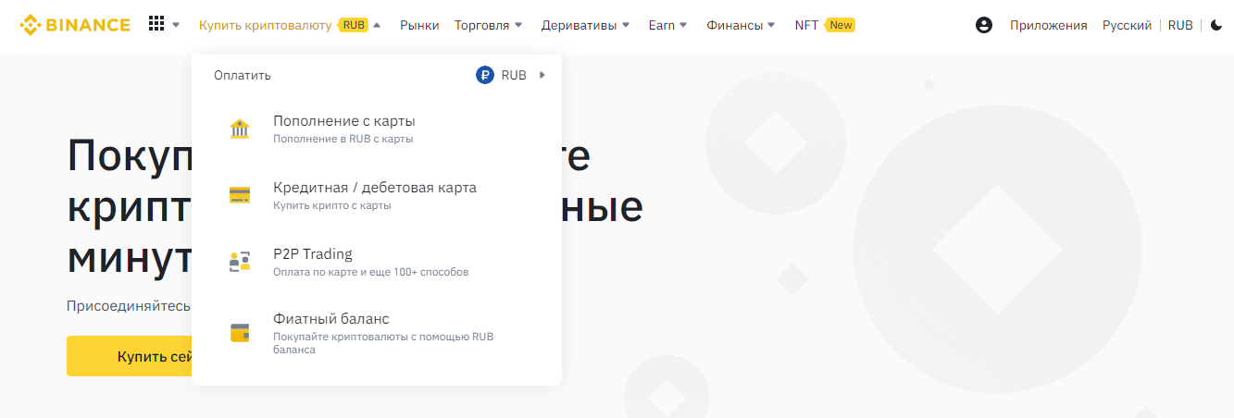Click 'Оплата по карте и еще 100+ способов'
Screen dimensions: 1234x418
pos(370,272)
